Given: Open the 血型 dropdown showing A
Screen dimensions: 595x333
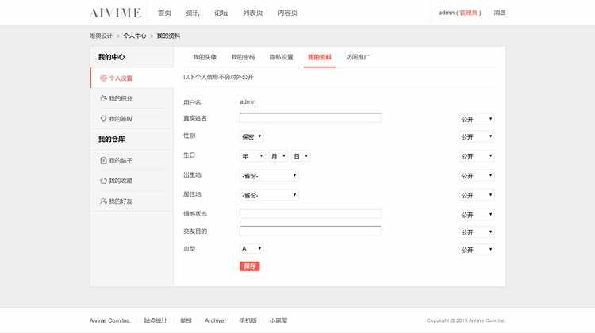Looking at the screenshot, I should click(x=251, y=249).
